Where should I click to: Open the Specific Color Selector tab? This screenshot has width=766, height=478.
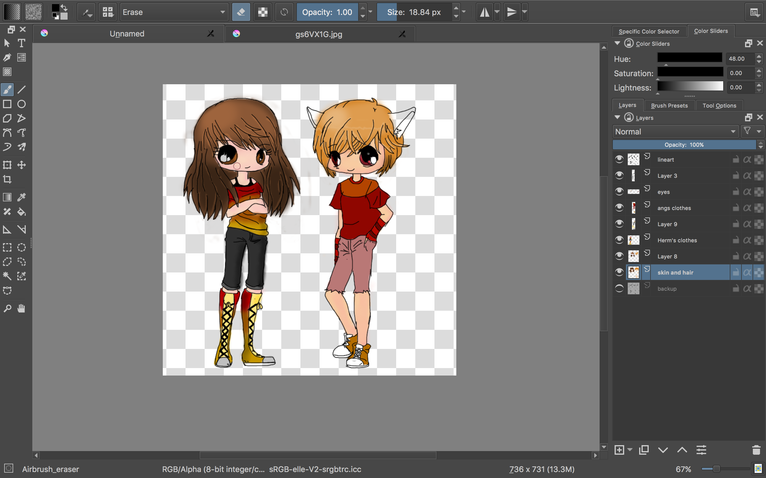pyautogui.click(x=649, y=31)
